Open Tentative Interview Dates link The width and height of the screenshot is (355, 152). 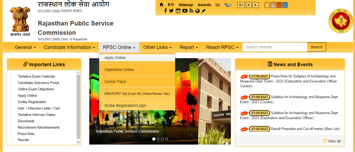pos(36,115)
